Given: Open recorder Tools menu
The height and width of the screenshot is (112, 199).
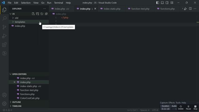Looking at the screenshot, I should [178, 103].
